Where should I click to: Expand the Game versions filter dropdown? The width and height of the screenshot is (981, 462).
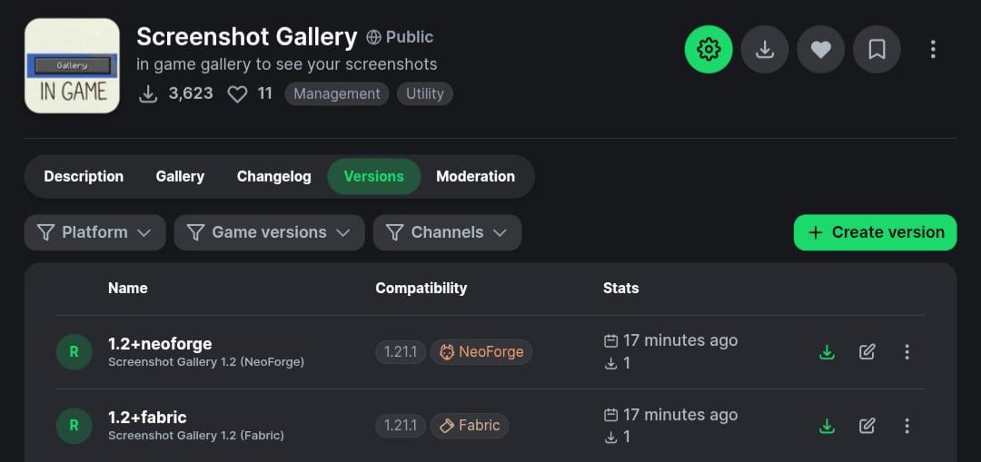tap(269, 232)
